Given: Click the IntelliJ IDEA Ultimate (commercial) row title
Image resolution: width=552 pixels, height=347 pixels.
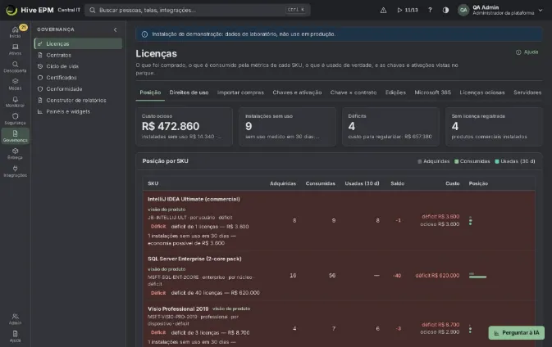Looking at the screenshot, I should 194,199.
